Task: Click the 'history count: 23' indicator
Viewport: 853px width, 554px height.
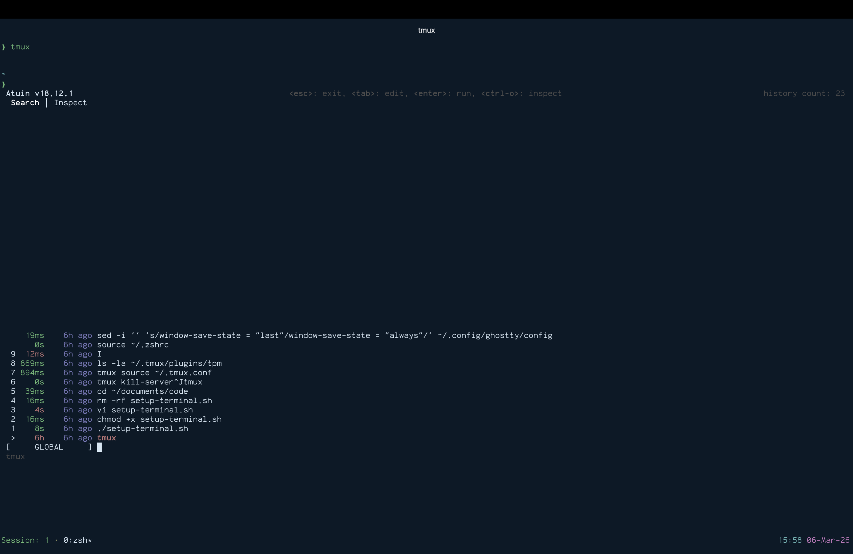Action: pyautogui.click(x=804, y=94)
